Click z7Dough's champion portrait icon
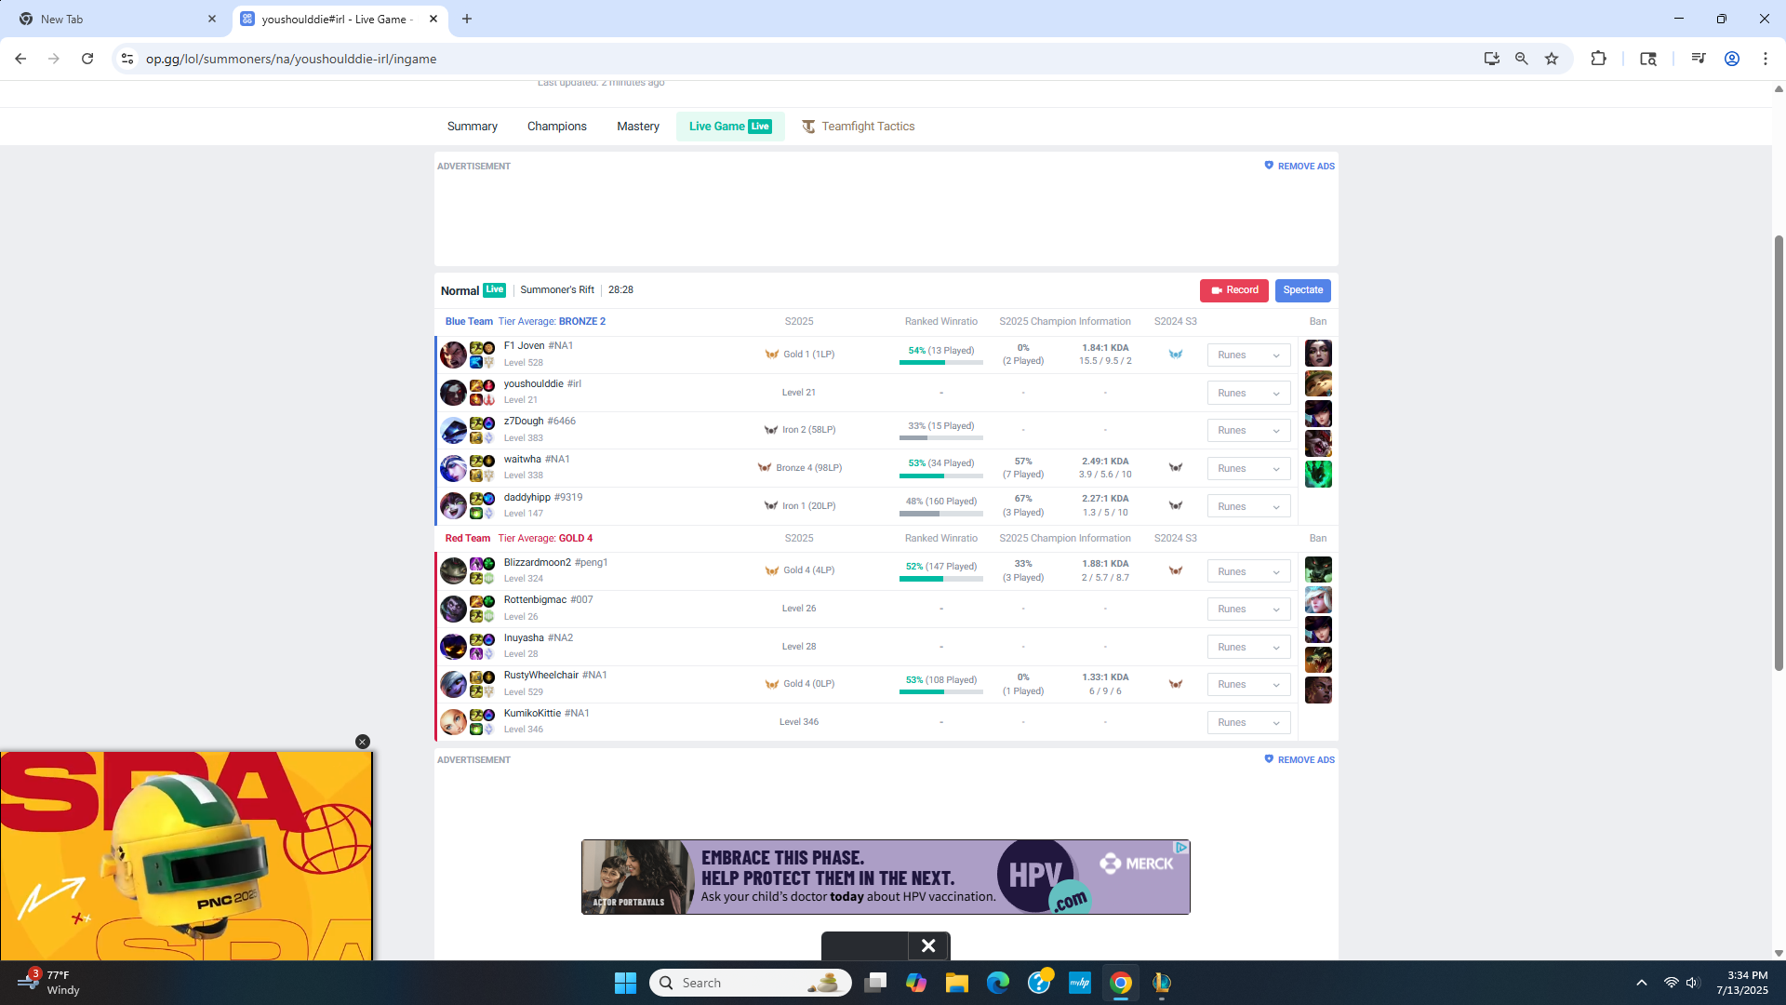The height and width of the screenshot is (1005, 1786). [453, 431]
